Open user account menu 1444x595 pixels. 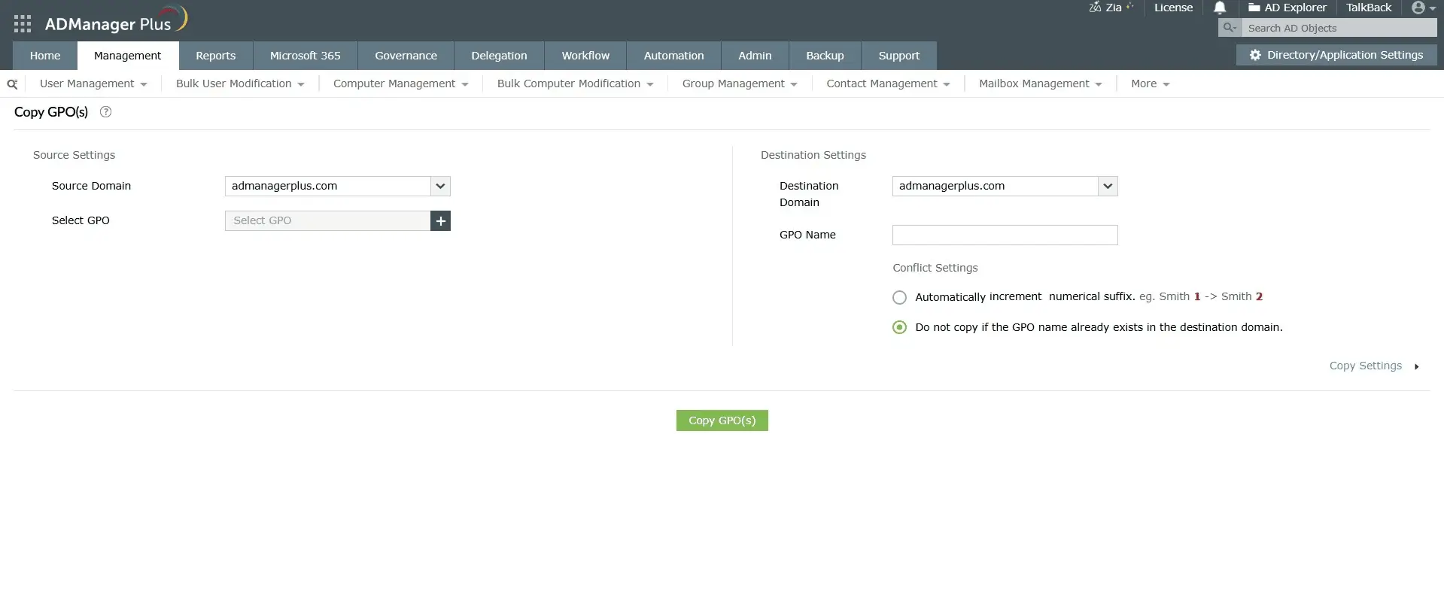click(1424, 8)
